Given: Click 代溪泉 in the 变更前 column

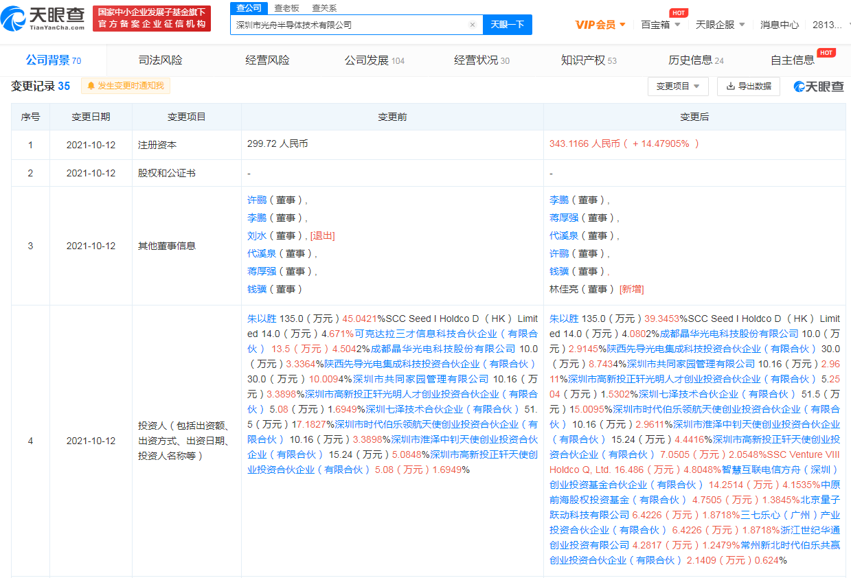Looking at the screenshot, I should [262, 253].
